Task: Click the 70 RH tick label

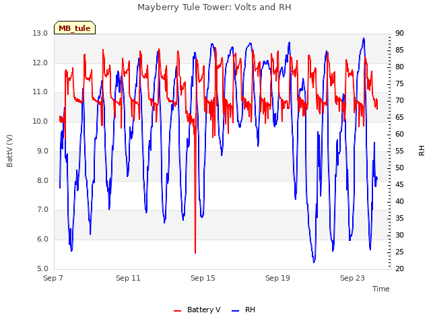Action: click(399, 100)
